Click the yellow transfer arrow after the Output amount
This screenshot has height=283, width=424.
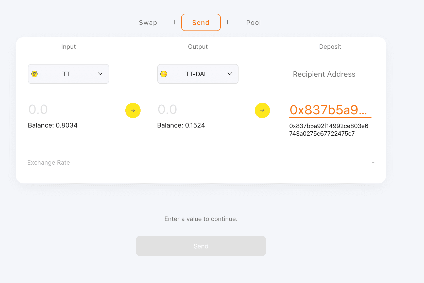[262, 110]
